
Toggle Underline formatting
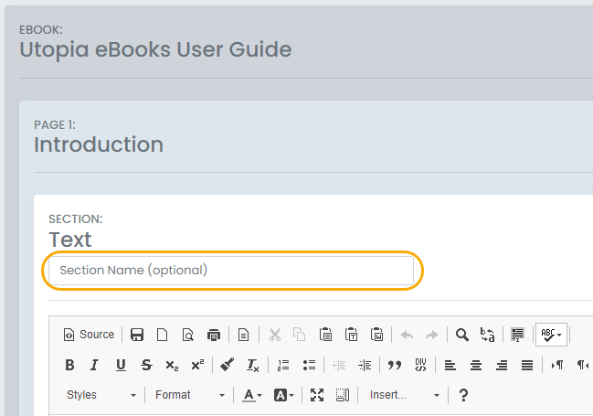point(121,365)
